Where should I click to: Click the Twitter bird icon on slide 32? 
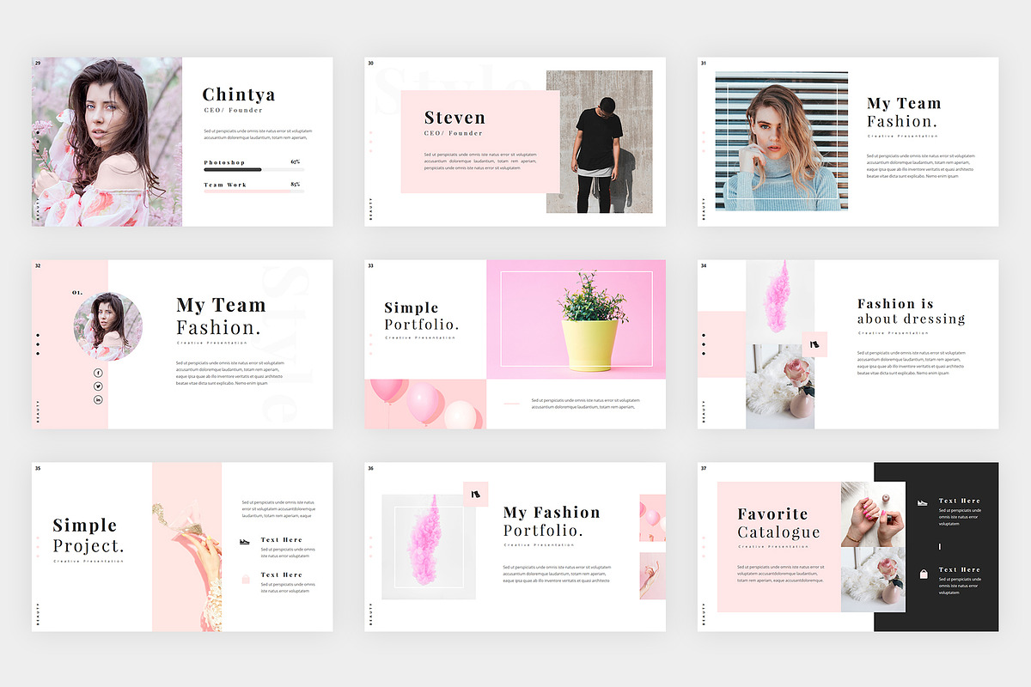click(x=98, y=386)
